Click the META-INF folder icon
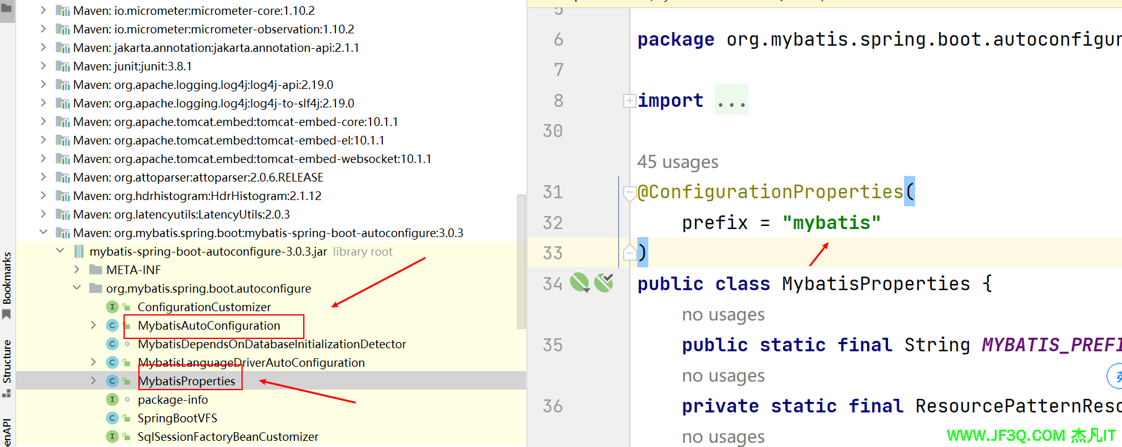 pos(96,270)
